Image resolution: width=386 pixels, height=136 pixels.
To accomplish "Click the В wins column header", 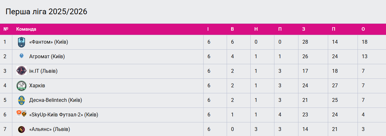I will [232, 29].
